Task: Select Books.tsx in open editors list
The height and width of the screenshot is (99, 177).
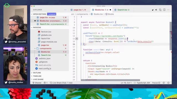Action: tap(50, 21)
